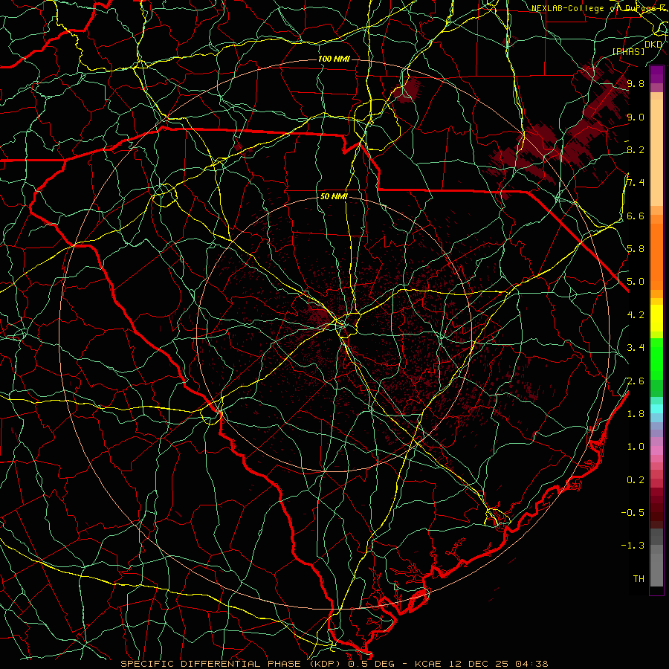Click the 3.4 value on the scale

(636, 347)
